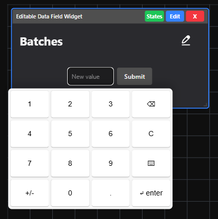218x219 pixels.
Task: Clear the entry with the C key
Action: [x=151, y=134]
